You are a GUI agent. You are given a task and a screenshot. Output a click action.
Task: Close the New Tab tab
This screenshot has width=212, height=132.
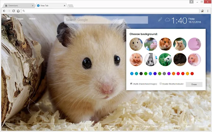click(x=65, y=6)
